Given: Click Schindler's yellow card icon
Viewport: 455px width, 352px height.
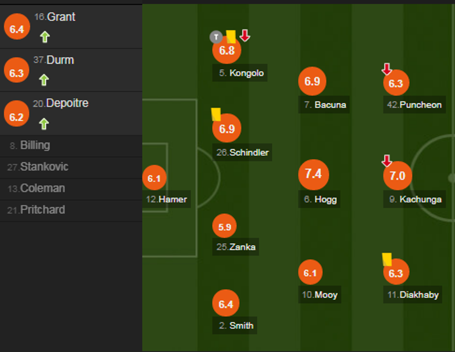Looking at the screenshot, I should tap(216, 114).
